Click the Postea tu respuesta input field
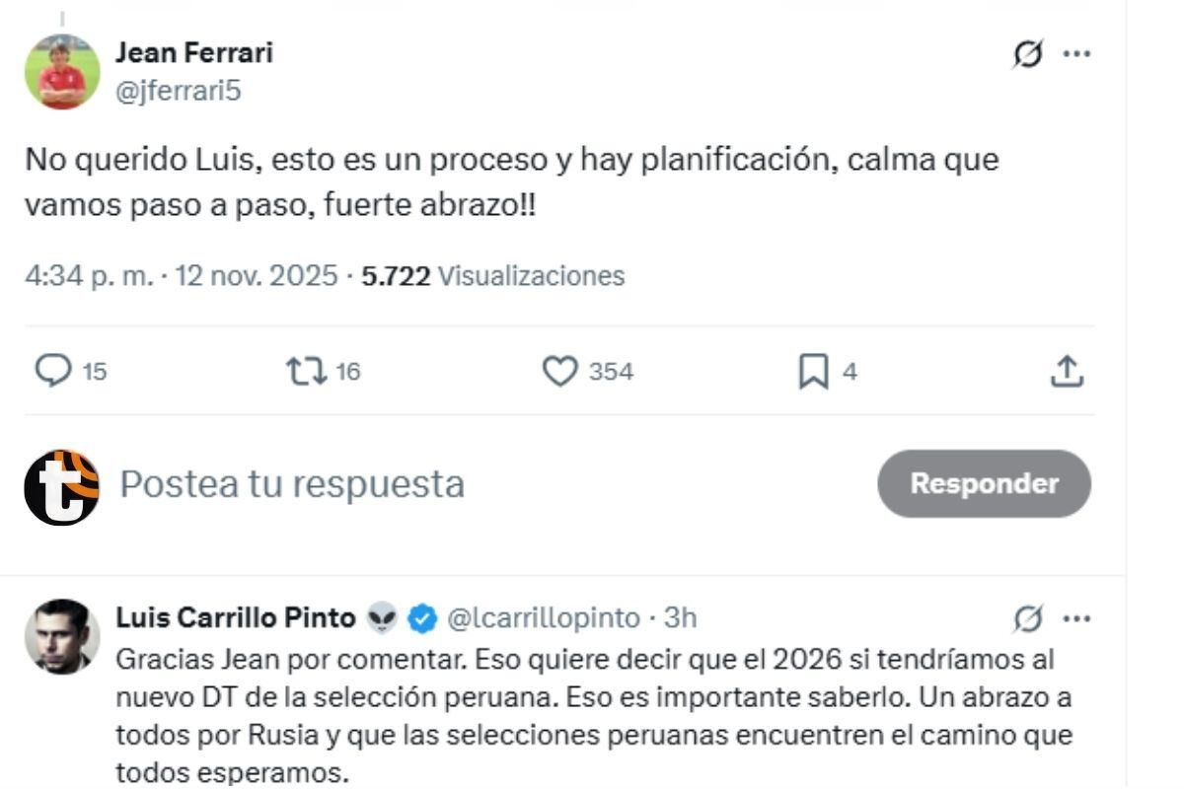The height and width of the screenshot is (789, 1184). point(289,483)
